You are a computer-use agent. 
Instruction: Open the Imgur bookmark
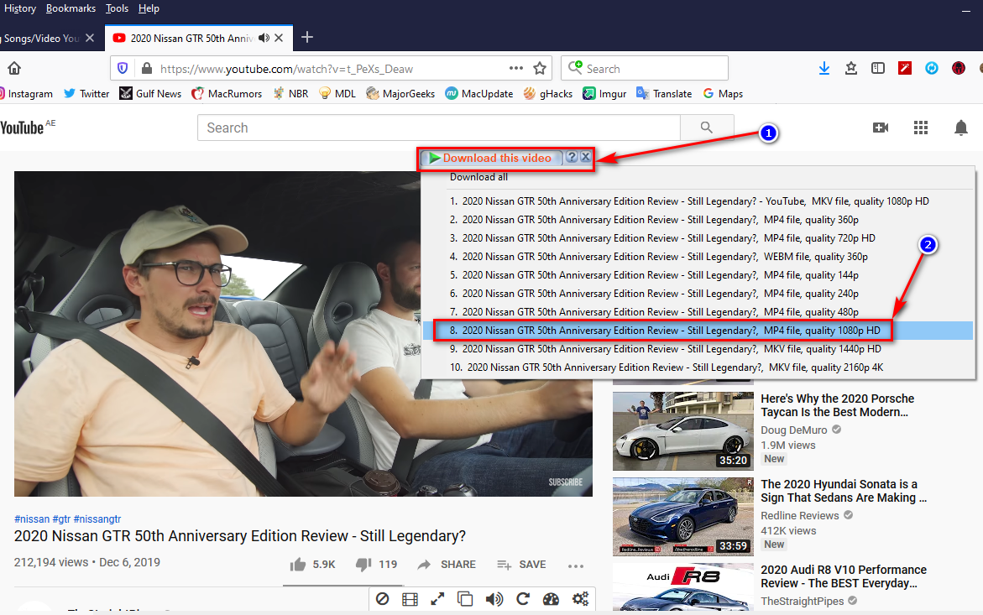tap(604, 94)
